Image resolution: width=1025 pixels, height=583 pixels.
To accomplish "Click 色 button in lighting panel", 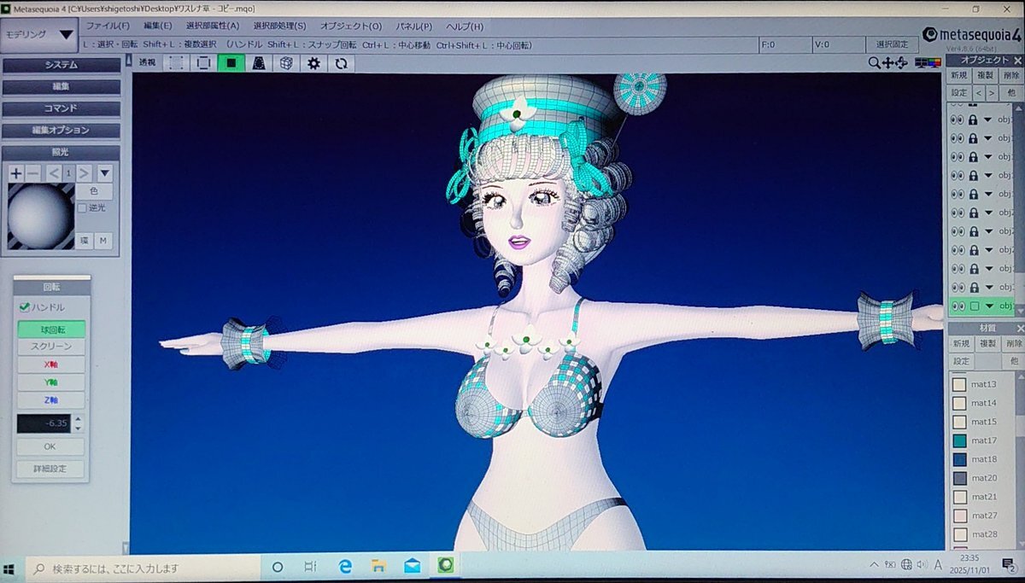I will pyautogui.click(x=94, y=192).
